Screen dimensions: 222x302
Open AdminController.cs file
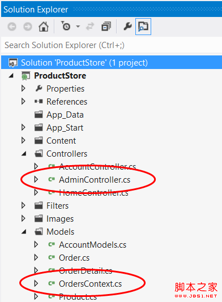[95, 180]
